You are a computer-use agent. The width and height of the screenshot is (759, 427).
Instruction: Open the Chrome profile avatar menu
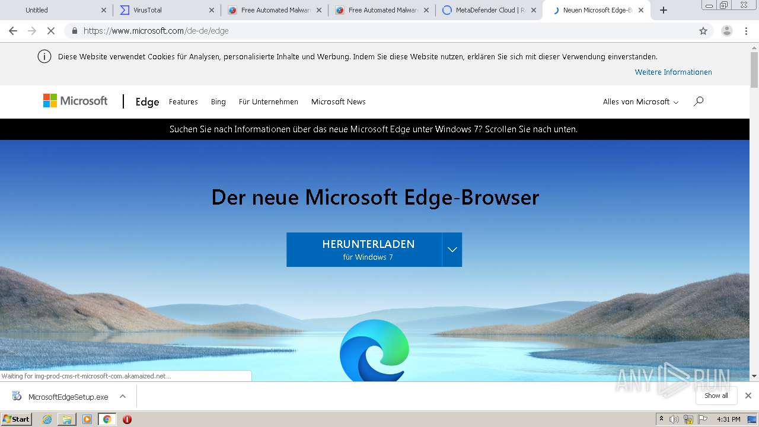coord(727,31)
